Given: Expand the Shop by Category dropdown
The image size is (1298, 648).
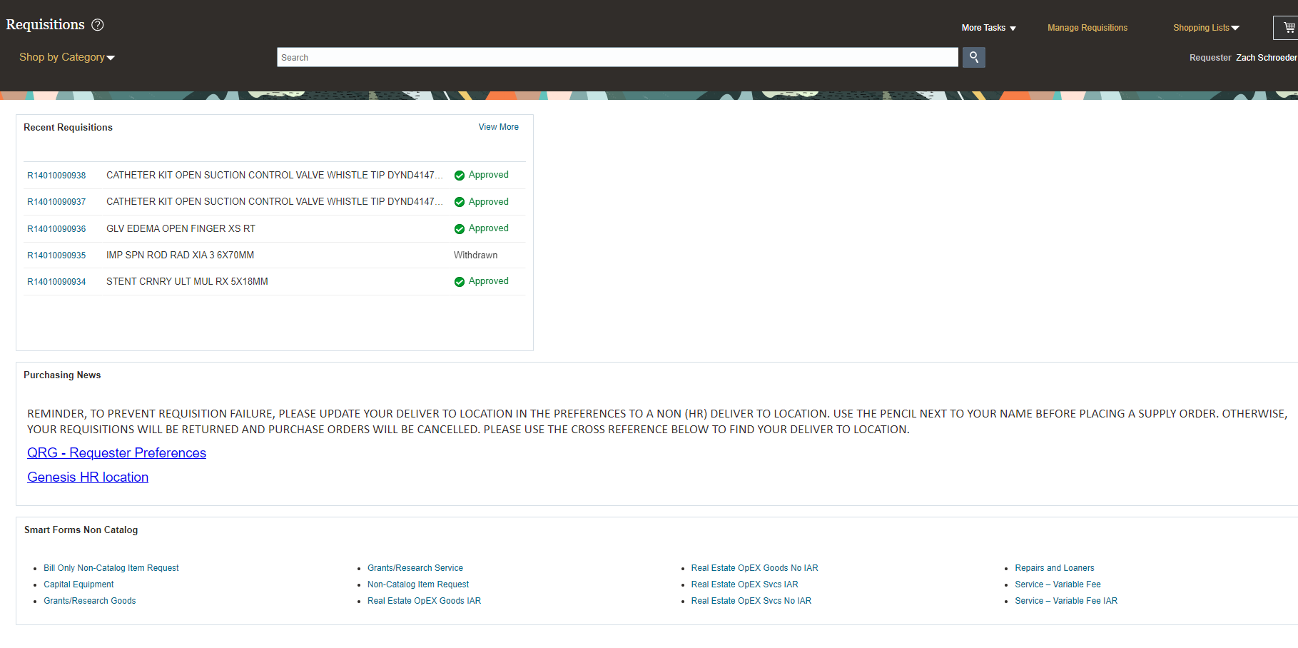Looking at the screenshot, I should [66, 56].
